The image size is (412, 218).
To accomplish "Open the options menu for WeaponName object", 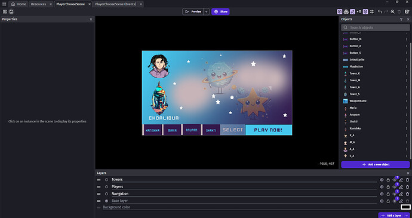I will [x=406, y=101].
